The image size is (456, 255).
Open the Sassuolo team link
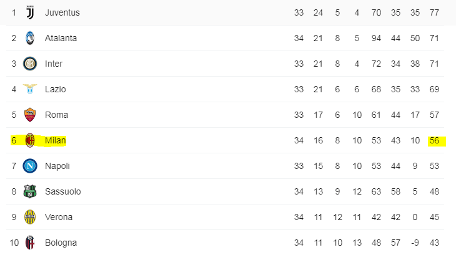62,191
